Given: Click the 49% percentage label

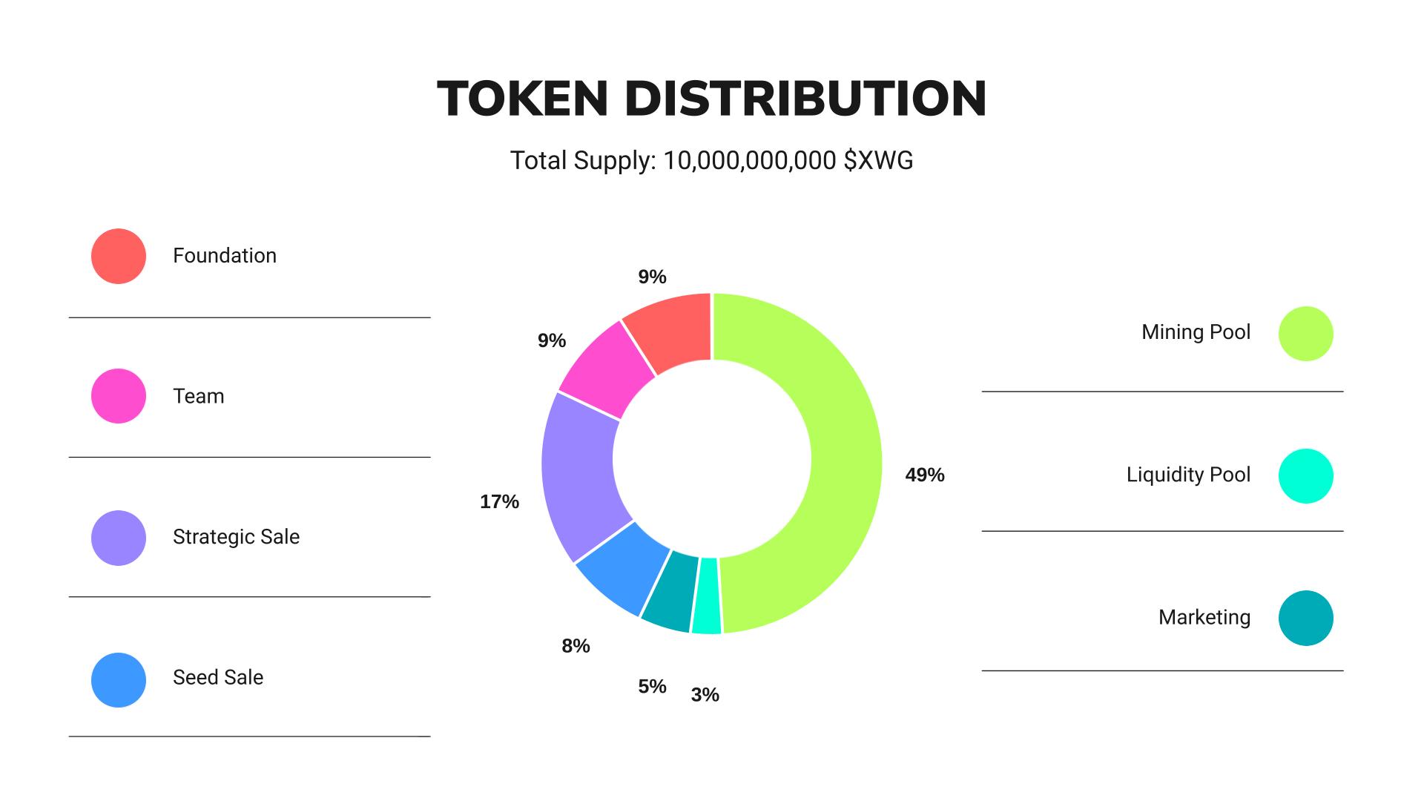Looking at the screenshot, I should (x=924, y=475).
